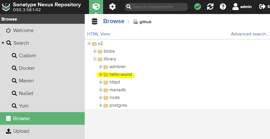Image resolution: width=270 pixels, height=139 pixels.
Task: Open Welcome page from sidebar
Action: [x=23, y=30]
